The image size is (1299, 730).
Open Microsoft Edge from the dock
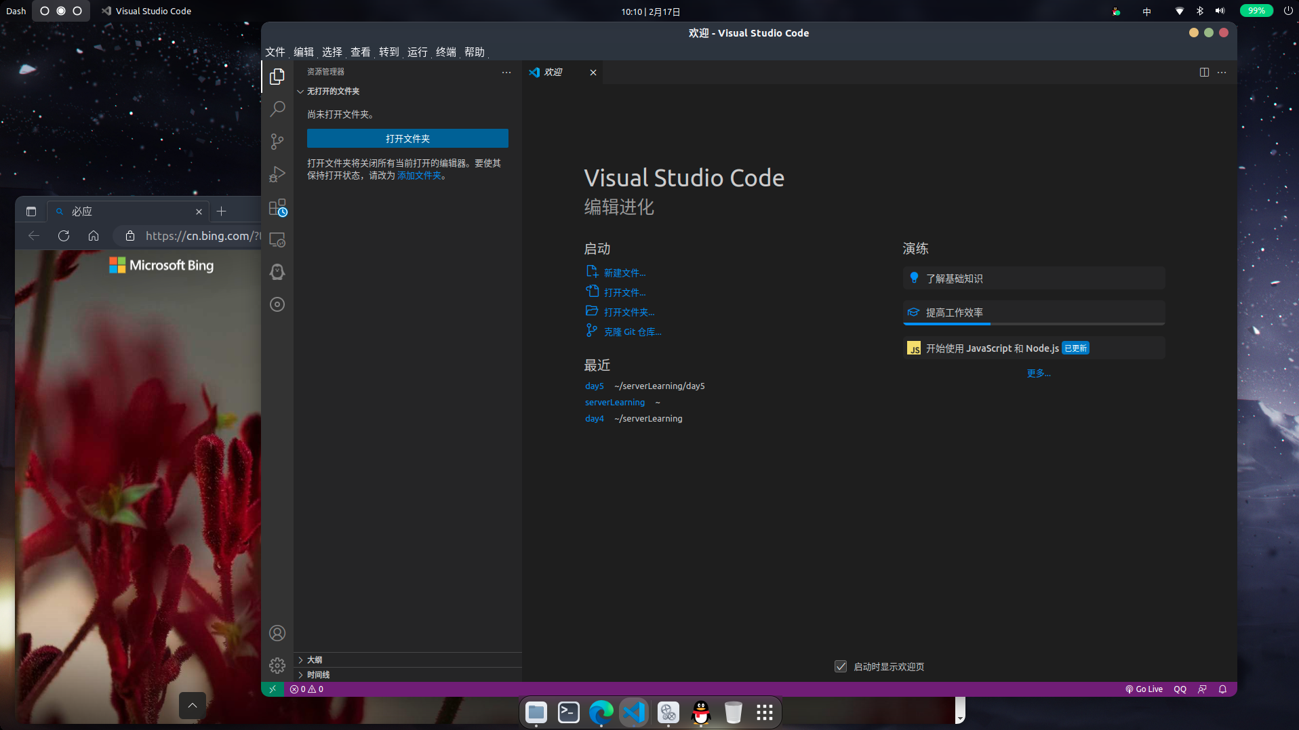click(601, 712)
